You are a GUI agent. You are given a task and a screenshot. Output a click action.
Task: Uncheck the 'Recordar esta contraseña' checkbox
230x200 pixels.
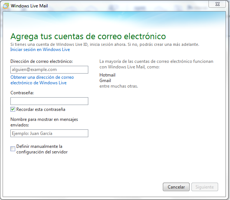(x=13, y=109)
